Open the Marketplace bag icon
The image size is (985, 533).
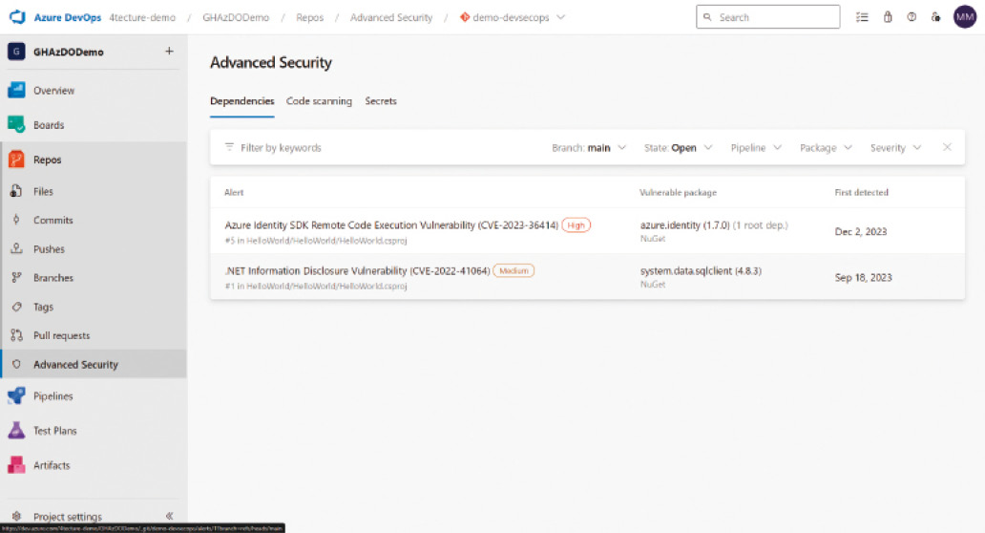[887, 17]
